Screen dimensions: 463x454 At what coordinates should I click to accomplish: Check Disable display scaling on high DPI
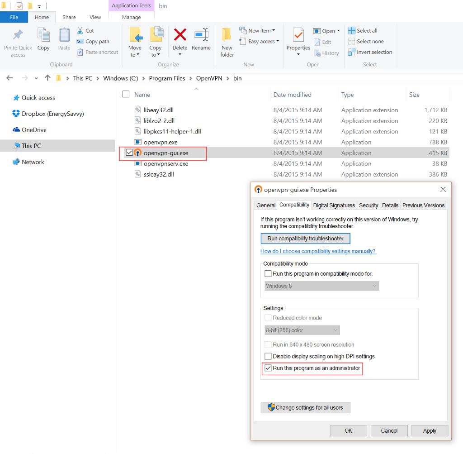coord(268,356)
